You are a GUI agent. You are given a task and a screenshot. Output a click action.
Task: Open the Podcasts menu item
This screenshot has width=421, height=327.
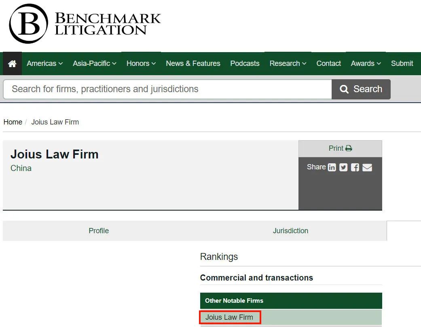coord(245,63)
